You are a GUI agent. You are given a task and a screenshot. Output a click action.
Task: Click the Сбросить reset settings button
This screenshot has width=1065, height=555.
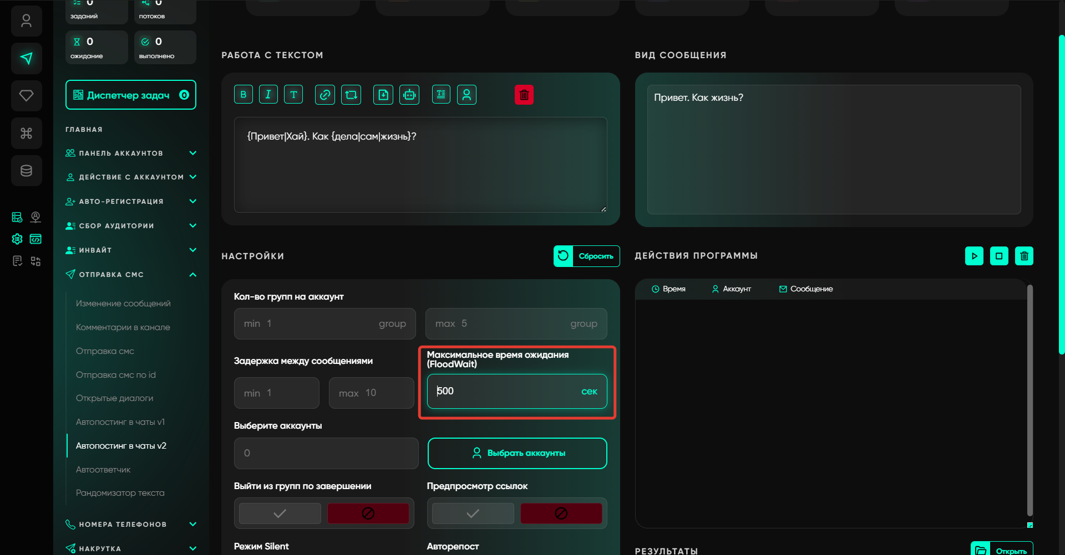click(586, 256)
